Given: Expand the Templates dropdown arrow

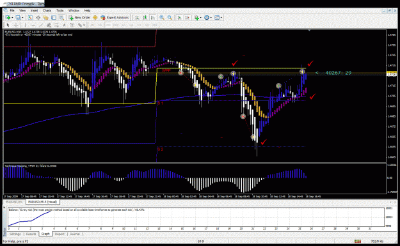Looking at the screenshot, I should (x=221, y=18).
